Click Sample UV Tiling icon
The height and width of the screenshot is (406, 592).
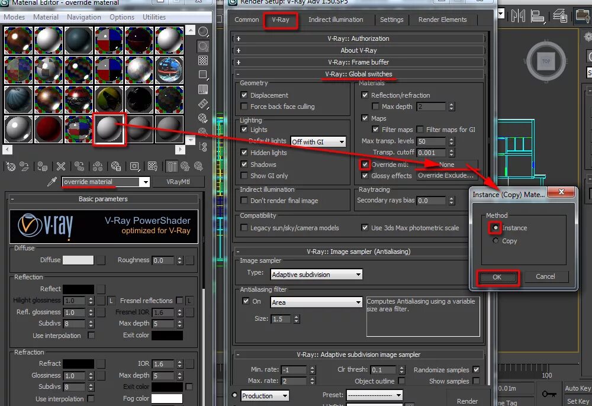203,75
